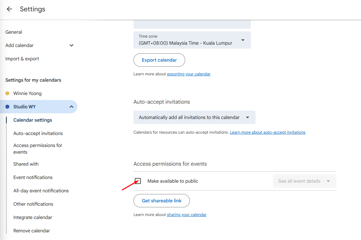361x240 pixels.
Task: Jump to Remove calendar section
Action: (32, 231)
